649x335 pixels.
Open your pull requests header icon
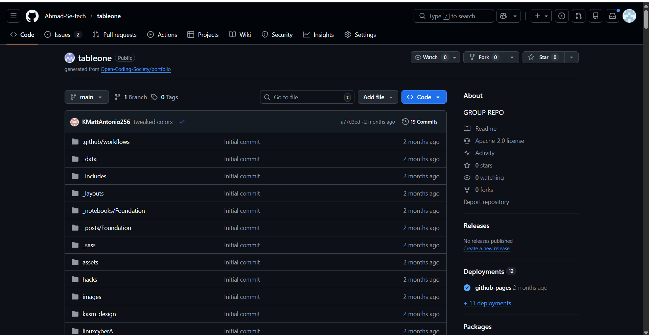pos(579,16)
